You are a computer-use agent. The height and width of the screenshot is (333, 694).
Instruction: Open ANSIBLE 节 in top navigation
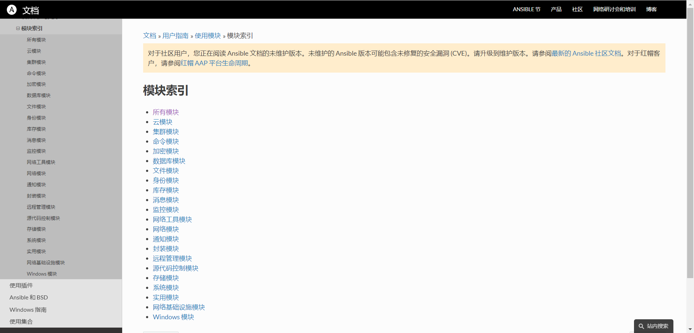click(526, 9)
